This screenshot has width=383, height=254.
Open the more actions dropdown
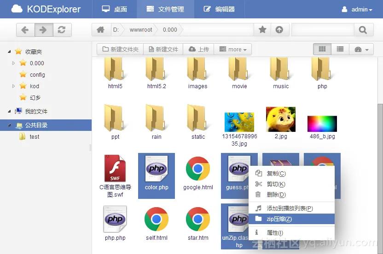click(x=233, y=49)
